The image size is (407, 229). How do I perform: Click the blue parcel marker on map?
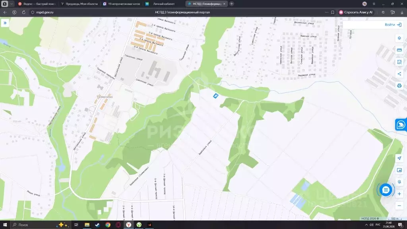(215, 96)
